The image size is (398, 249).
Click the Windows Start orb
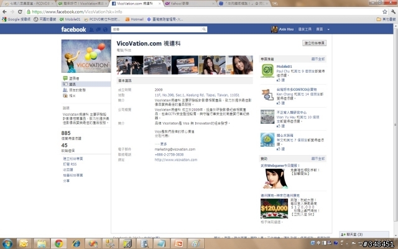(x=7, y=243)
